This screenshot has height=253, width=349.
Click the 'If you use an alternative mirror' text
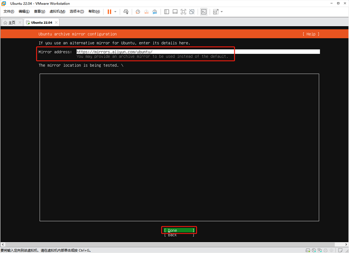[115, 43]
